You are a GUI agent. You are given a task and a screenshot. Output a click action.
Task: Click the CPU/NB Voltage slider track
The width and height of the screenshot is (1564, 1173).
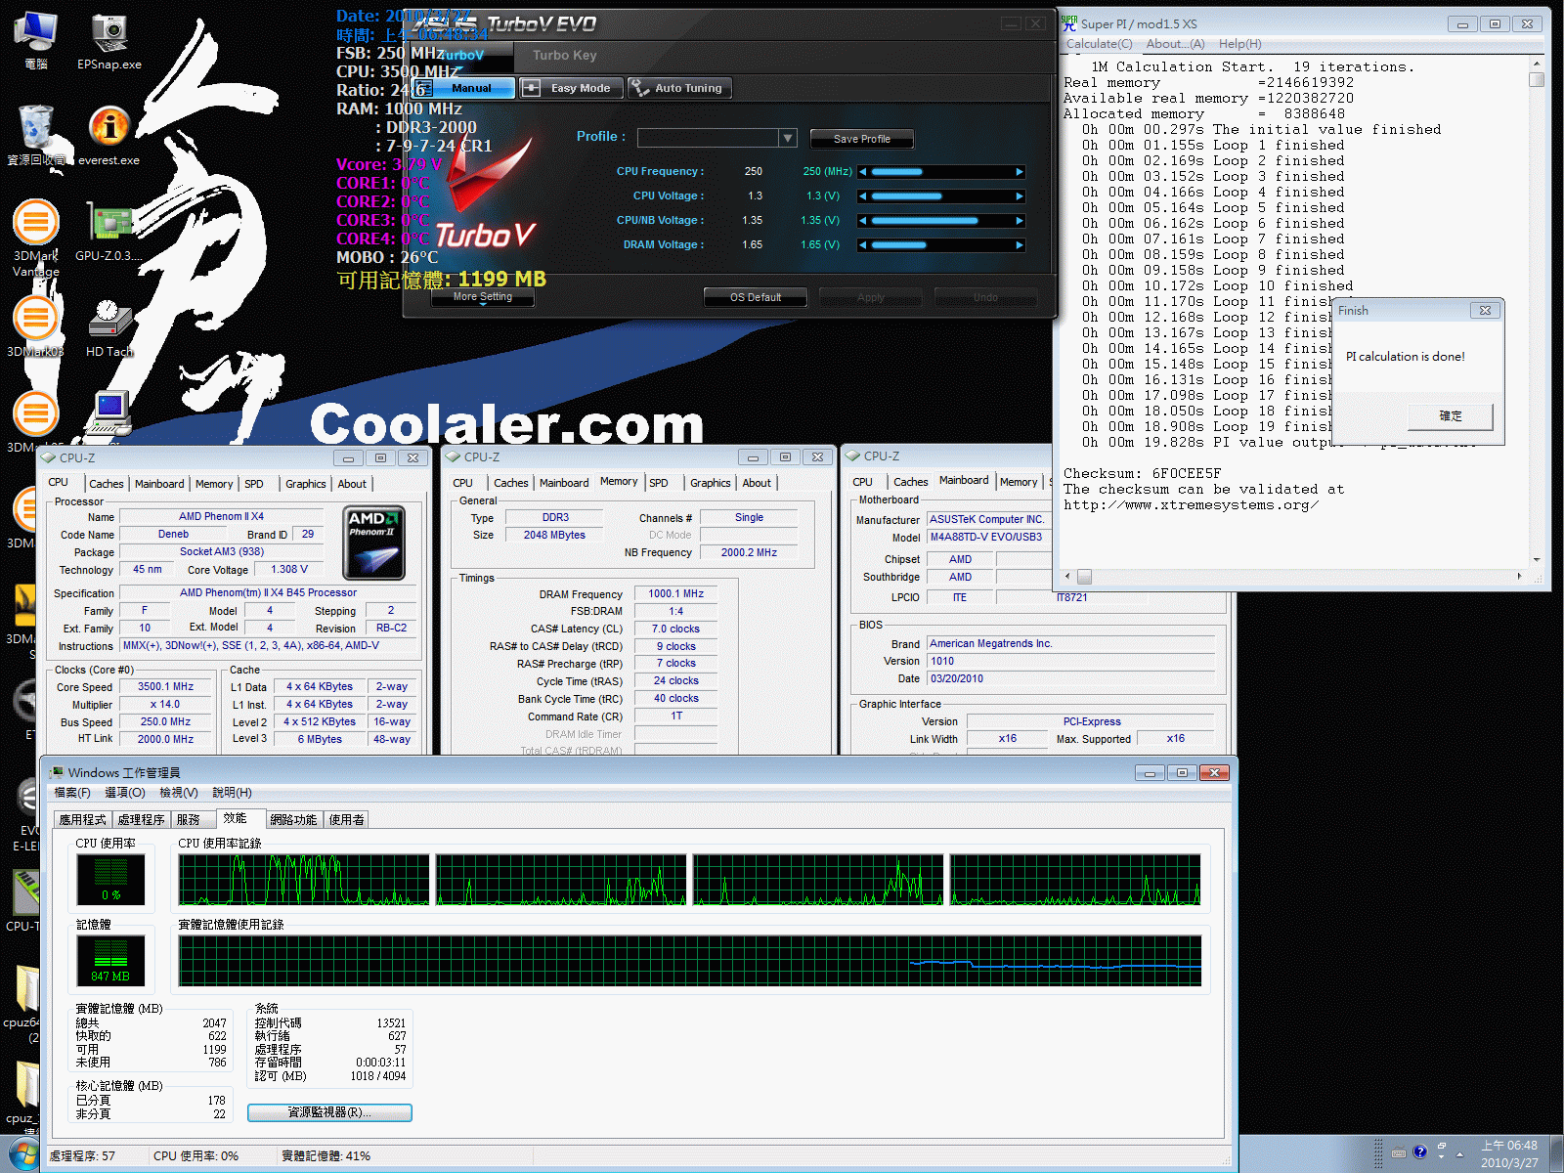click(x=940, y=221)
